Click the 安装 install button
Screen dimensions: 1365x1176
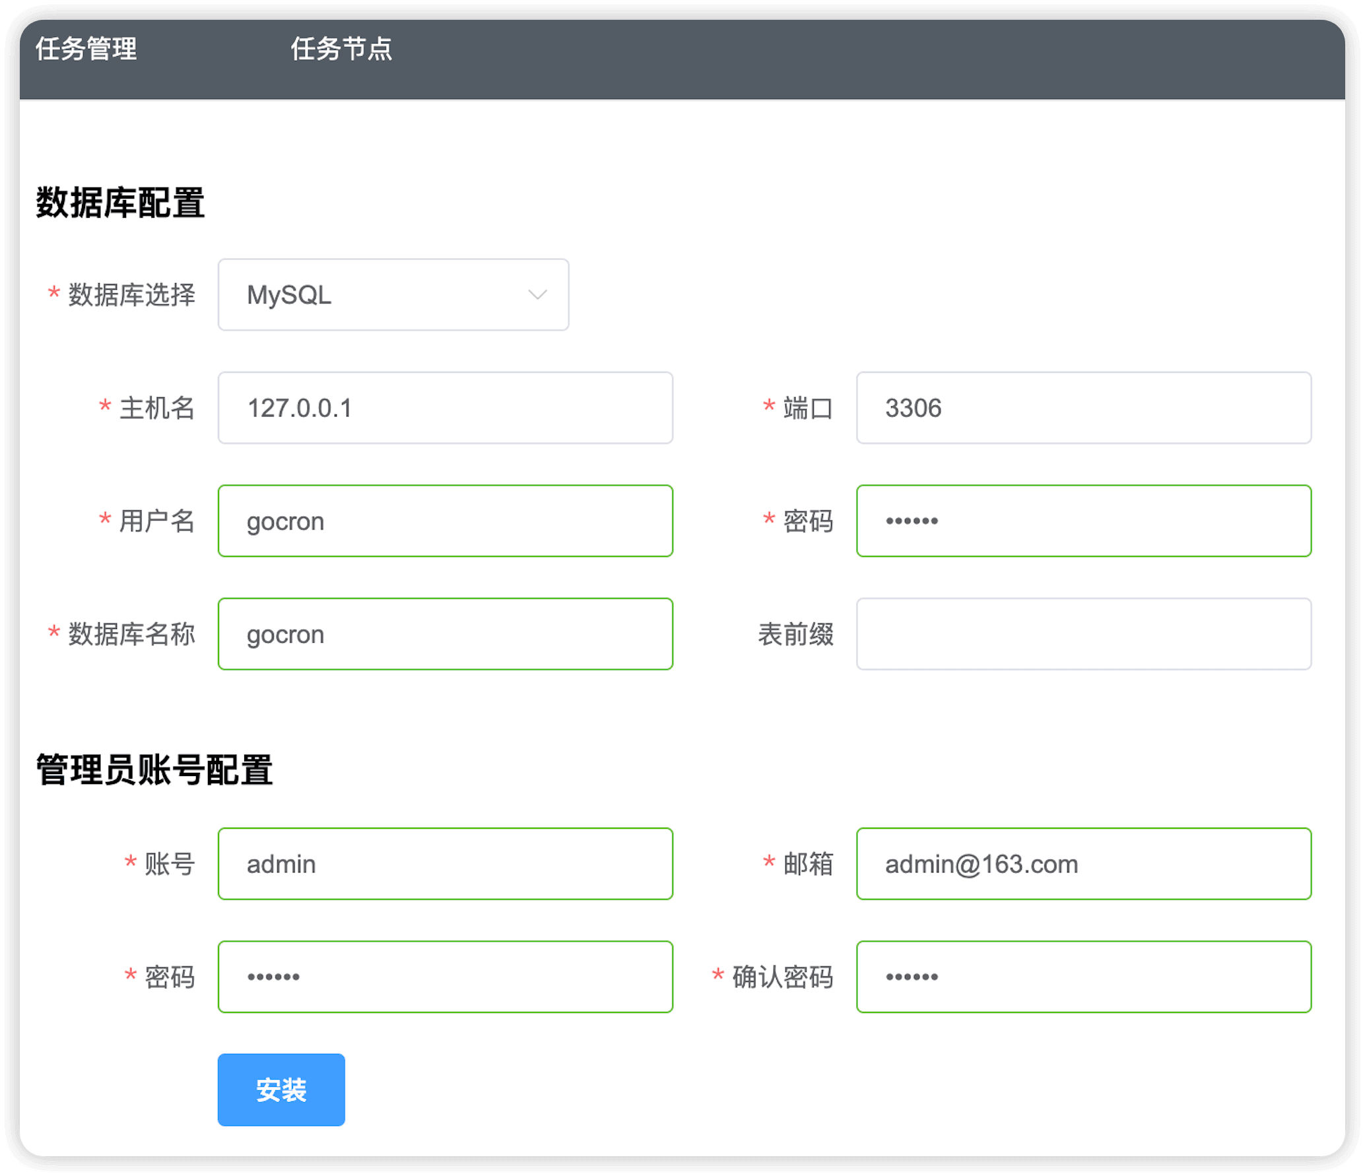(x=281, y=1090)
